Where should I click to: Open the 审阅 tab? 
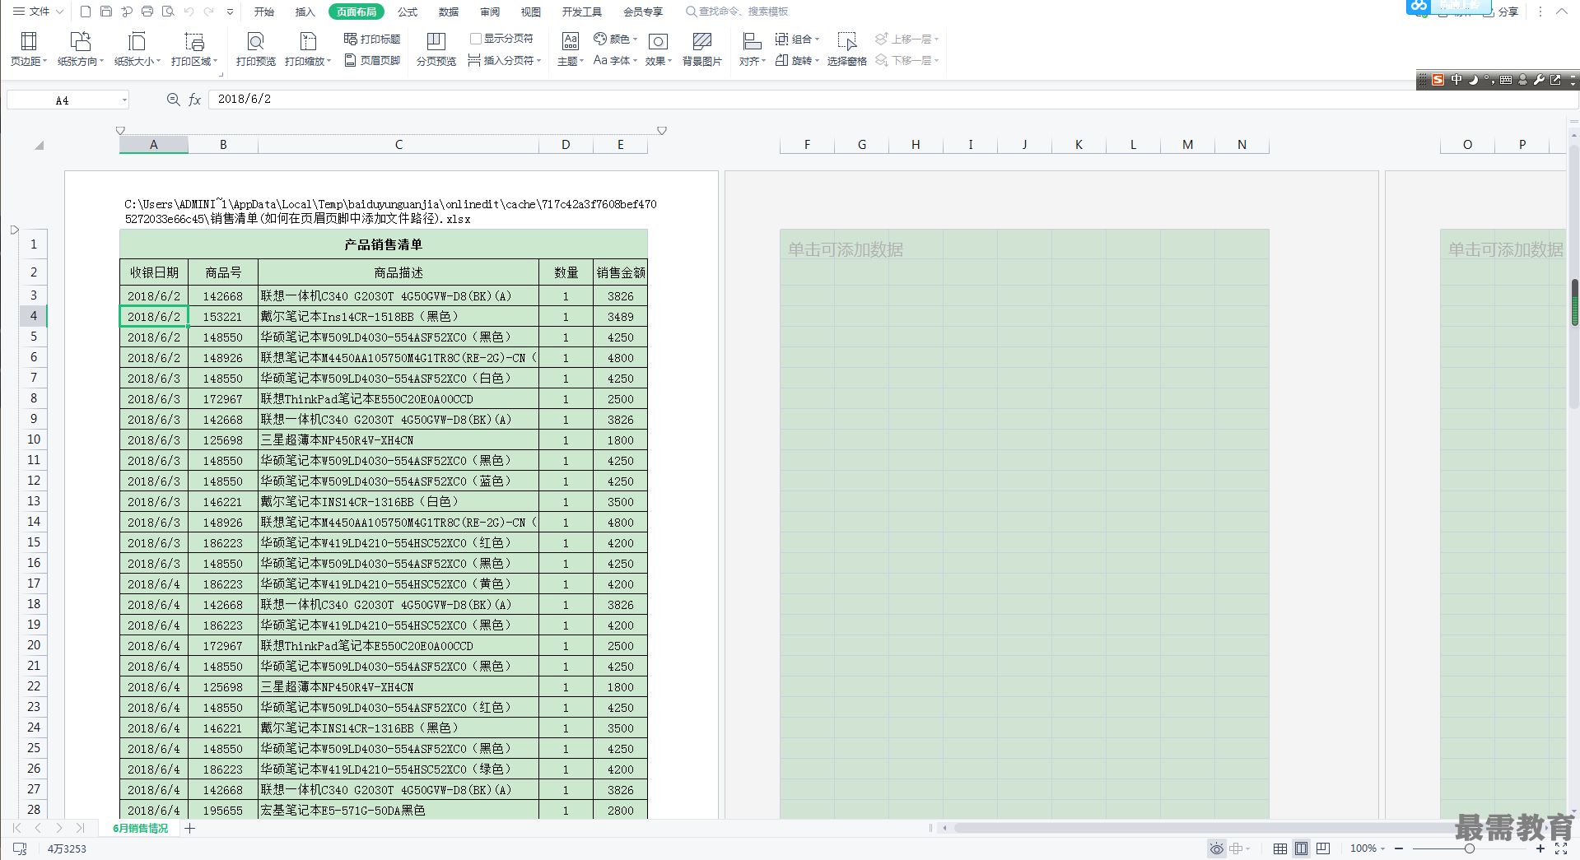tap(490, 12)
